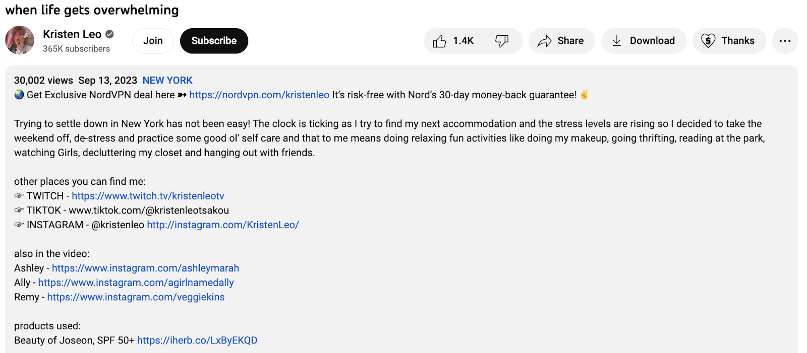The image size is (807, 353).
Task: Open the NEW YORK location link
Action: (x=167, y=81)
